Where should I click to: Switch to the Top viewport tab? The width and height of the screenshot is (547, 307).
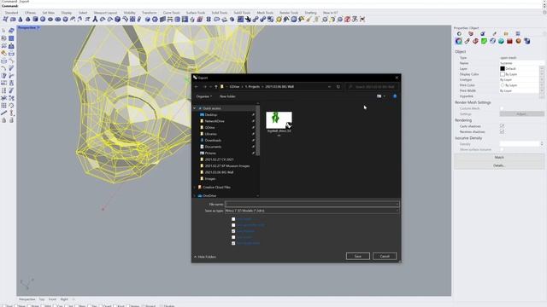tap(42, 299)
